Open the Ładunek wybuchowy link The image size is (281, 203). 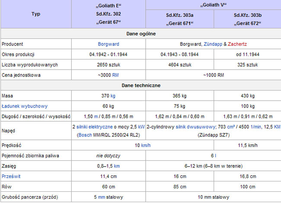pos(25,106)
